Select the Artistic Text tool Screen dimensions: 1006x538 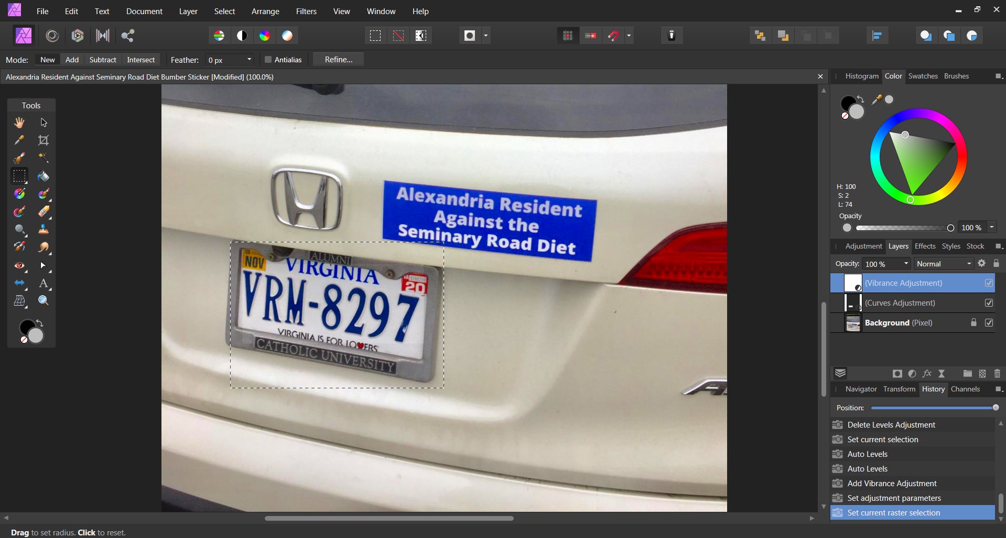pyautogui.click(x=44, y=283)
